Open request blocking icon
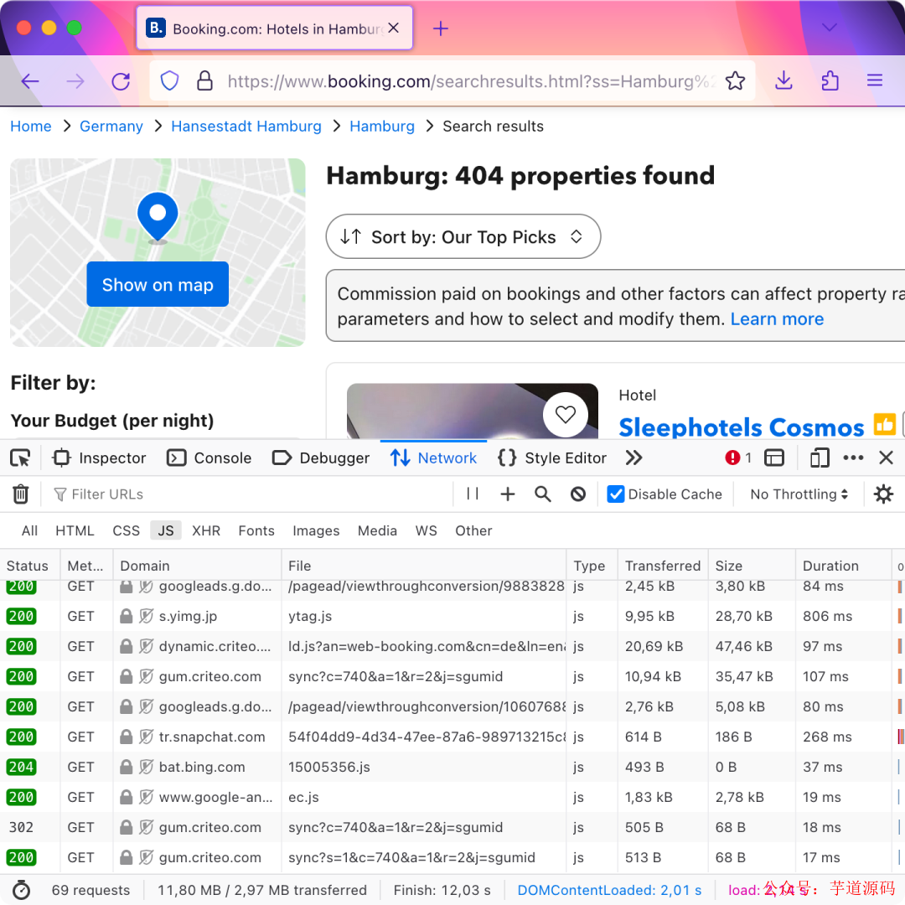Image resolution: width=905 pixels, height=905 pixels. [x=577, y=494]
